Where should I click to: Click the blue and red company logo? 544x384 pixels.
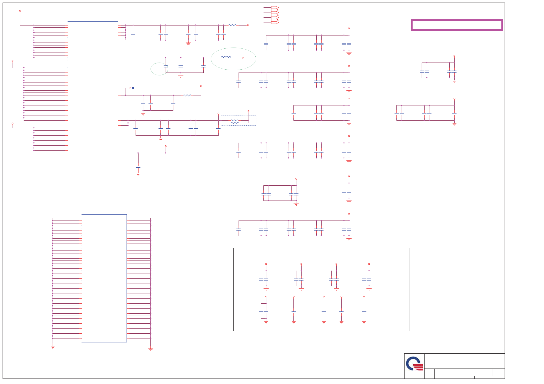click(x=414, y=364)
